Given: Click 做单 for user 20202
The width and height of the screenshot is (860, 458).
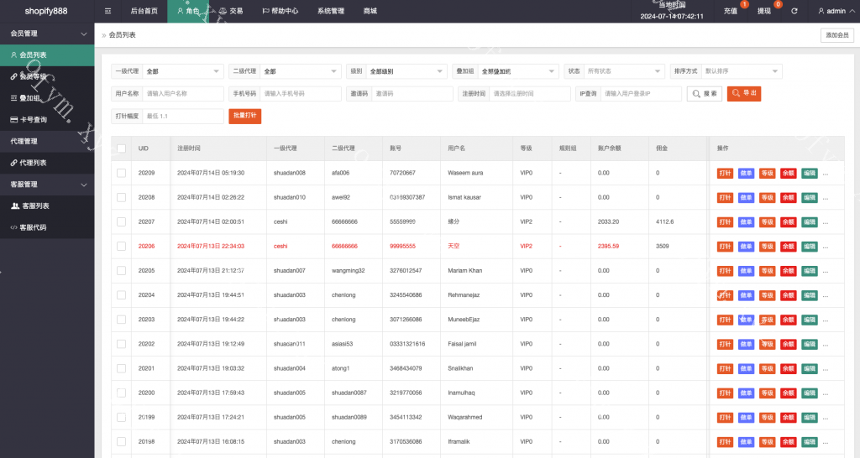Looking at the screenshot, I should [x=746, y=344].
